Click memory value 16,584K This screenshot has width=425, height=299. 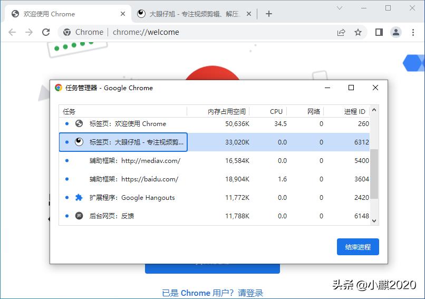pos(237,161)
